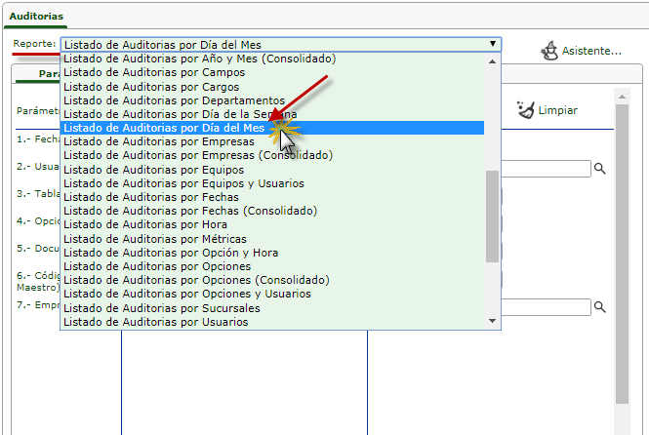Select Listado de Auditorias por Departamentos
The height and width of the screenshot is (435, 649).
point(272,100)
